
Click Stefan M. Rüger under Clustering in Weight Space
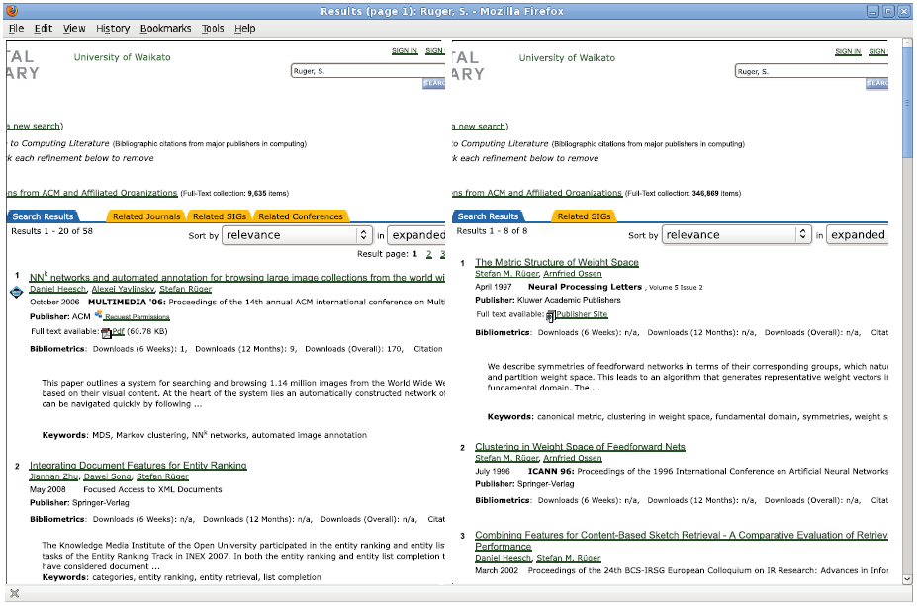point(506,458)
